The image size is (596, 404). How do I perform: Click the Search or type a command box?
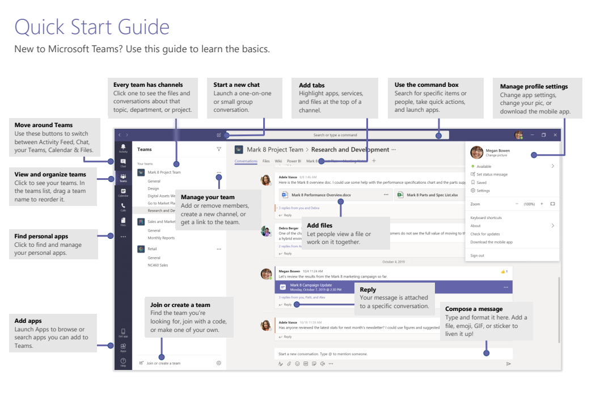point(337,135)
